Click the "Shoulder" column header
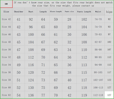Image resolution: width=114 pixels, height=99 pixels. click(19, 12)
